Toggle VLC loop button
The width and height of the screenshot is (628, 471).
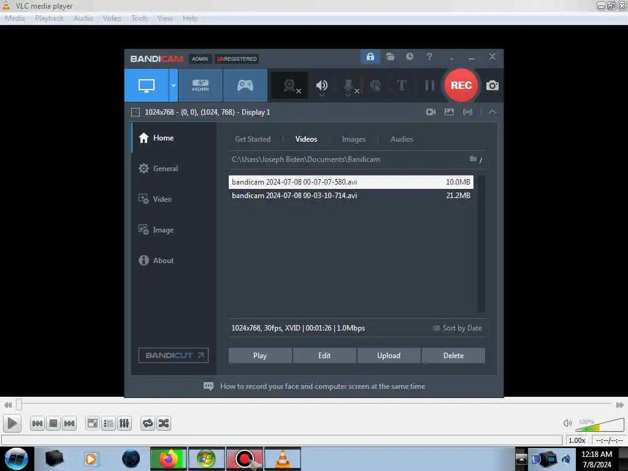click(x=147, y=423)
